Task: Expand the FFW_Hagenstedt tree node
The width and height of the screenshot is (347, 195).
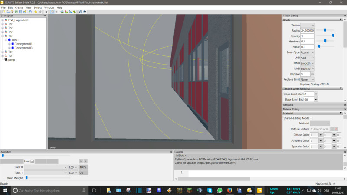Action: pyautogui.click(x=2, y=20)
